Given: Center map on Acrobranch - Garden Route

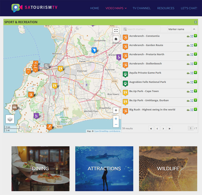Looking at the screenshot, I should [192, 45].
